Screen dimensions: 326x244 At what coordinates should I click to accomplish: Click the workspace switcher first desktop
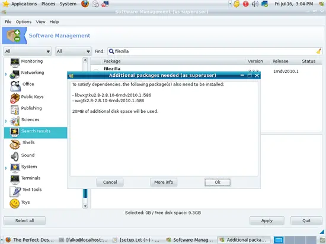(x=279, y=240)
